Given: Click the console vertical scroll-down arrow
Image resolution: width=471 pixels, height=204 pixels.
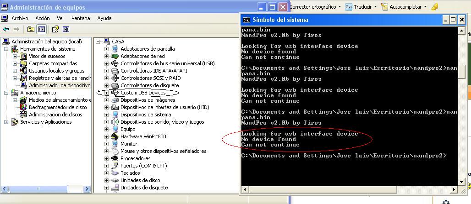Looking at the screenshot, I should coord(462,182).
